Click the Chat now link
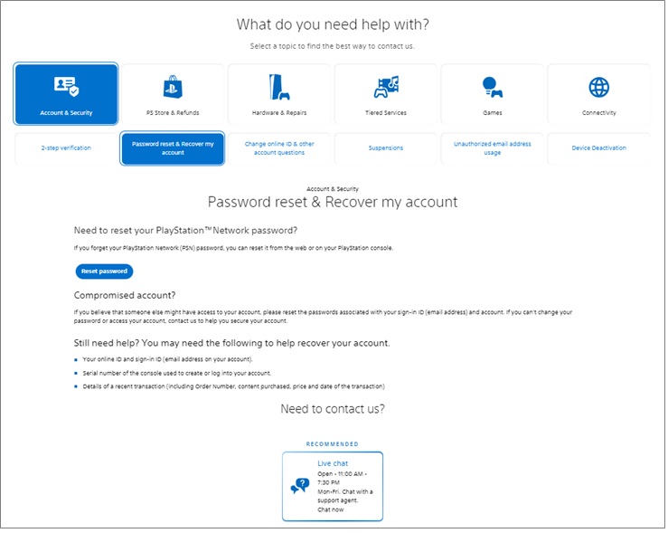This screenshot has height=533, width=668. tap(331, 510)
